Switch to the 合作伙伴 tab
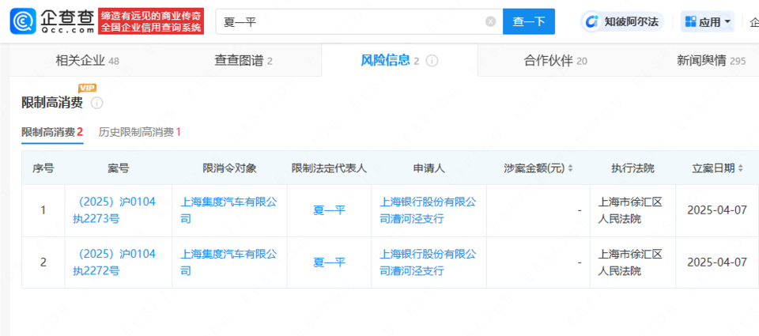The height and width of the screenshot is (336, 759). [556, 61]
